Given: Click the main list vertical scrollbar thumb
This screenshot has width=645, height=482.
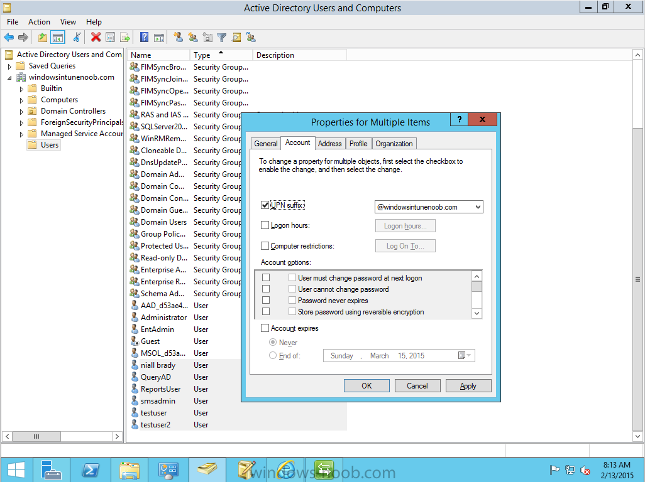Looking at the screenshot, I should (x=637, y=279).
